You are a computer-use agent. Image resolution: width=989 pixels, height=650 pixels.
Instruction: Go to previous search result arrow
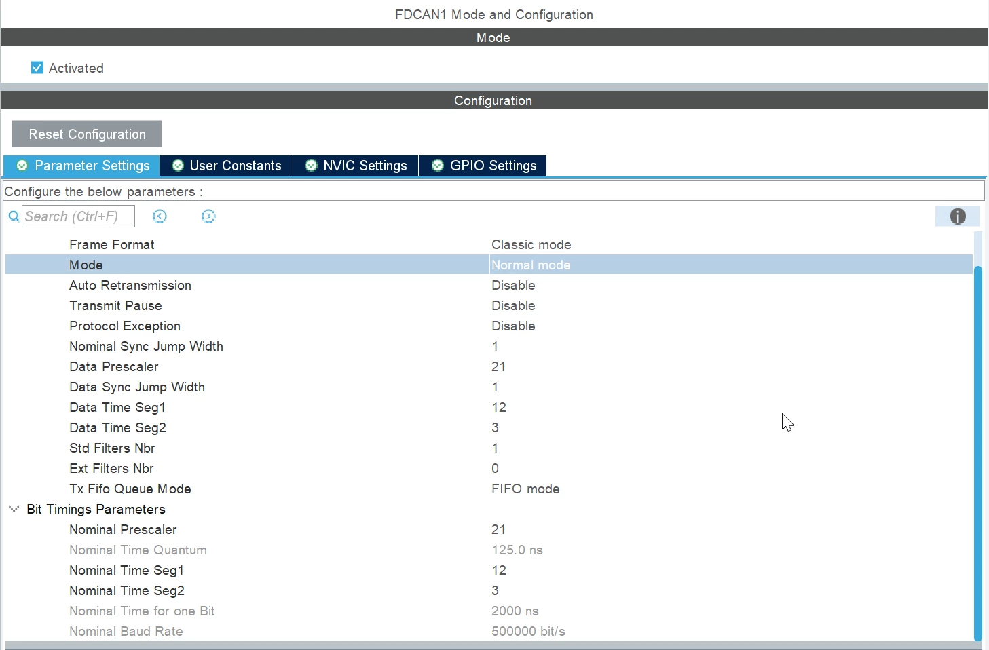click(160, 216)
